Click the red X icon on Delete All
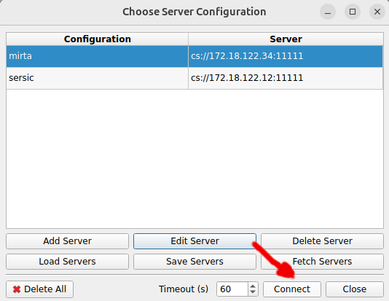Viewport: 389px width, 301px height. pyautogui.click(x=17, y=289)
